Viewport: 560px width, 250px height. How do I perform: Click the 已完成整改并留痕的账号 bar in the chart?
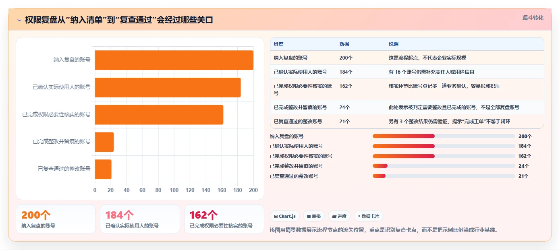pyautogui.click(x=104, y=142)
